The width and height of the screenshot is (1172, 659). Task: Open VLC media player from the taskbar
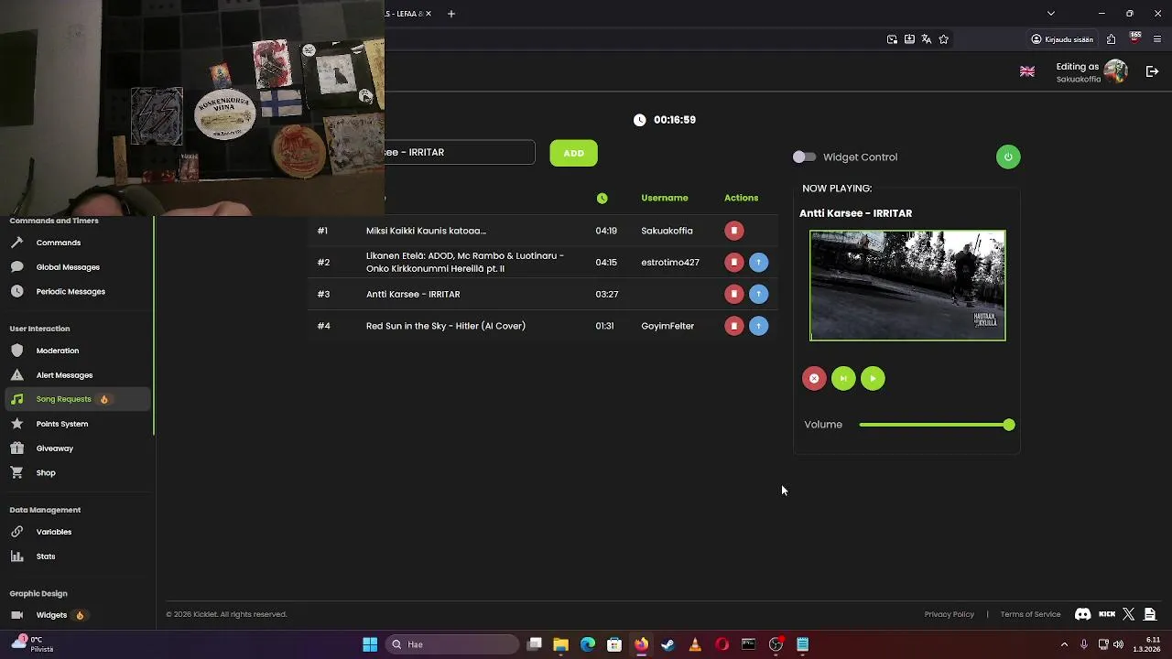pos(695,644)
